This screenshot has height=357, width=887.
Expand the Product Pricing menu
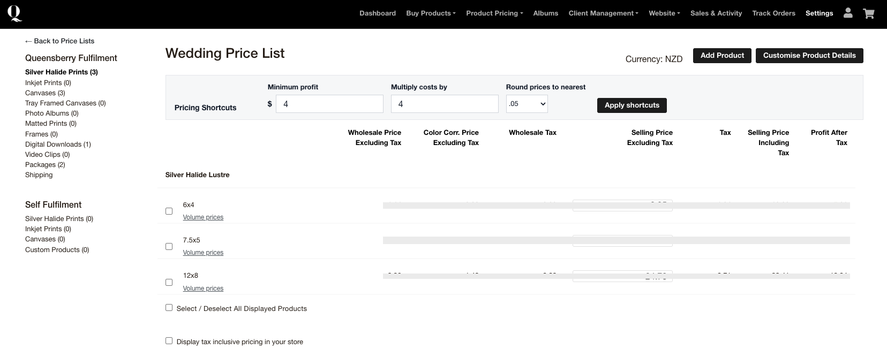(494, 13)
